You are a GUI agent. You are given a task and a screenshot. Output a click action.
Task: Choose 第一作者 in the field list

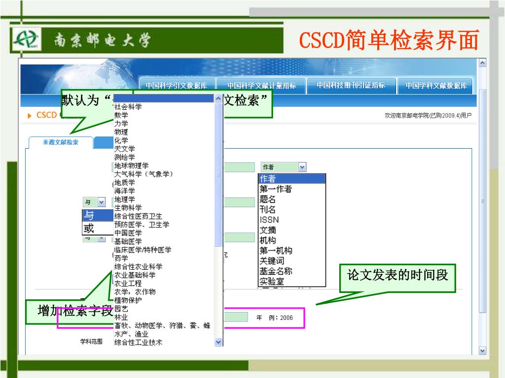[292, 189]
